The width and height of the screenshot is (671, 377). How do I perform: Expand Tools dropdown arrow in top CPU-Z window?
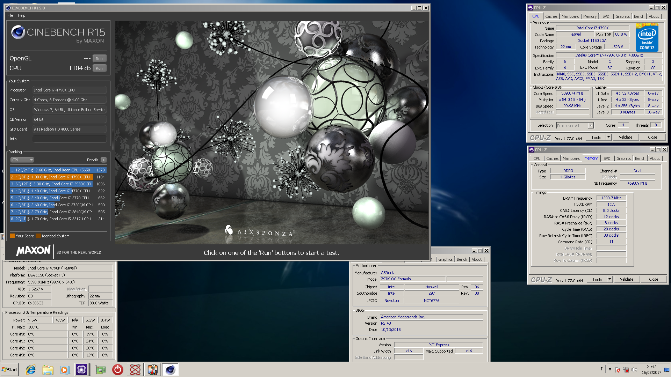click(608, 138)
